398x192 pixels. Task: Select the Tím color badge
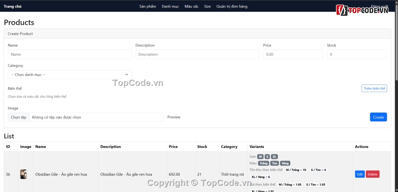275,164
